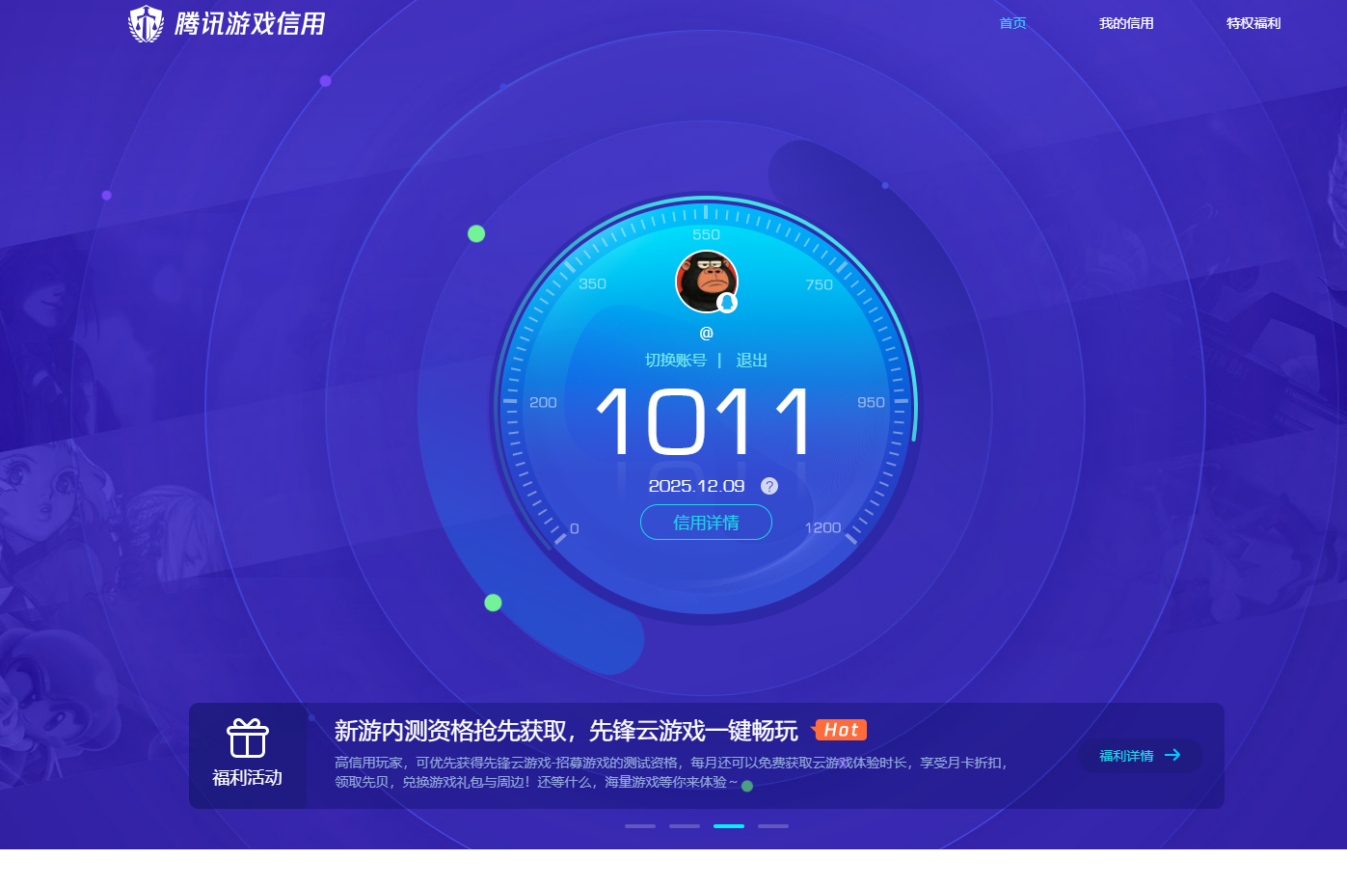Viewport: 1347px width, 886px height.
Task: Select the first carousel indicator dot
Action: pyautogui.click(x=640, y=826)
